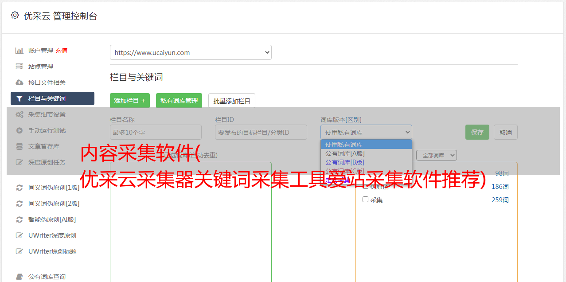
Task: Click the green 保存 button
Action: click(x=477, y=132)
